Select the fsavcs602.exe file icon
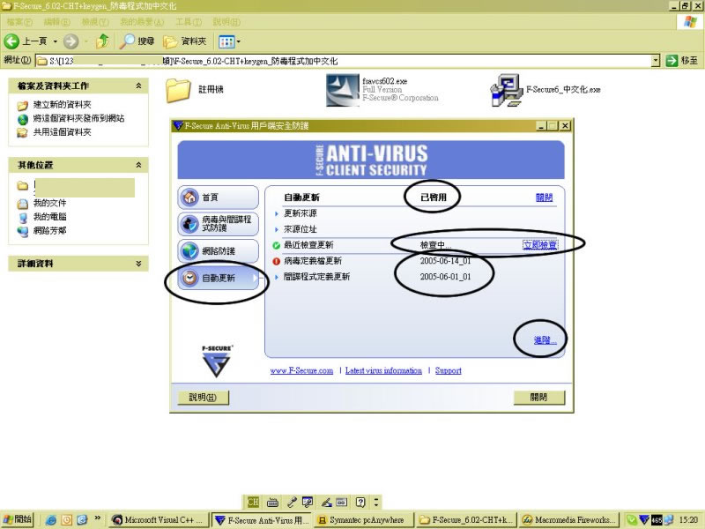This screenshot has width=705, height=529. coord(343,90)
